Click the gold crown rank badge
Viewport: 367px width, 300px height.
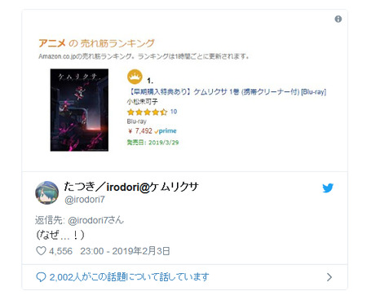click(x=135, y=77)
